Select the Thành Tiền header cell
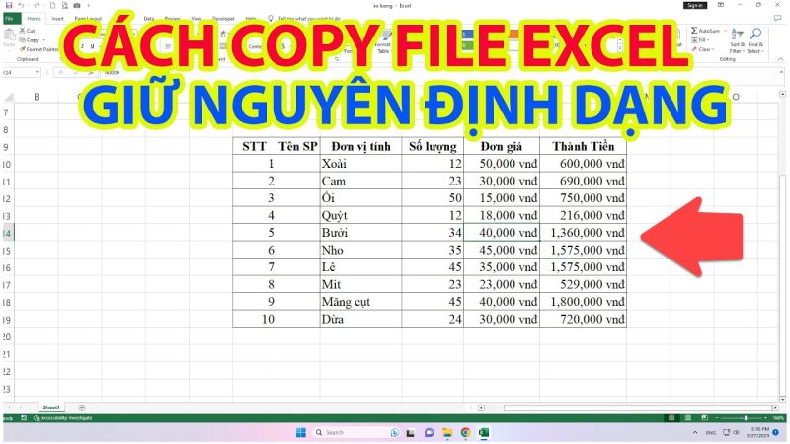 tap(583, 146)
